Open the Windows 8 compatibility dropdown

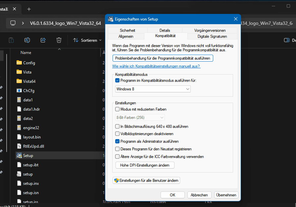pos(153,89)
